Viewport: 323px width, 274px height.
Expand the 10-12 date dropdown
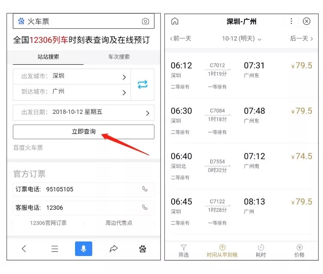tap(241, 39)
